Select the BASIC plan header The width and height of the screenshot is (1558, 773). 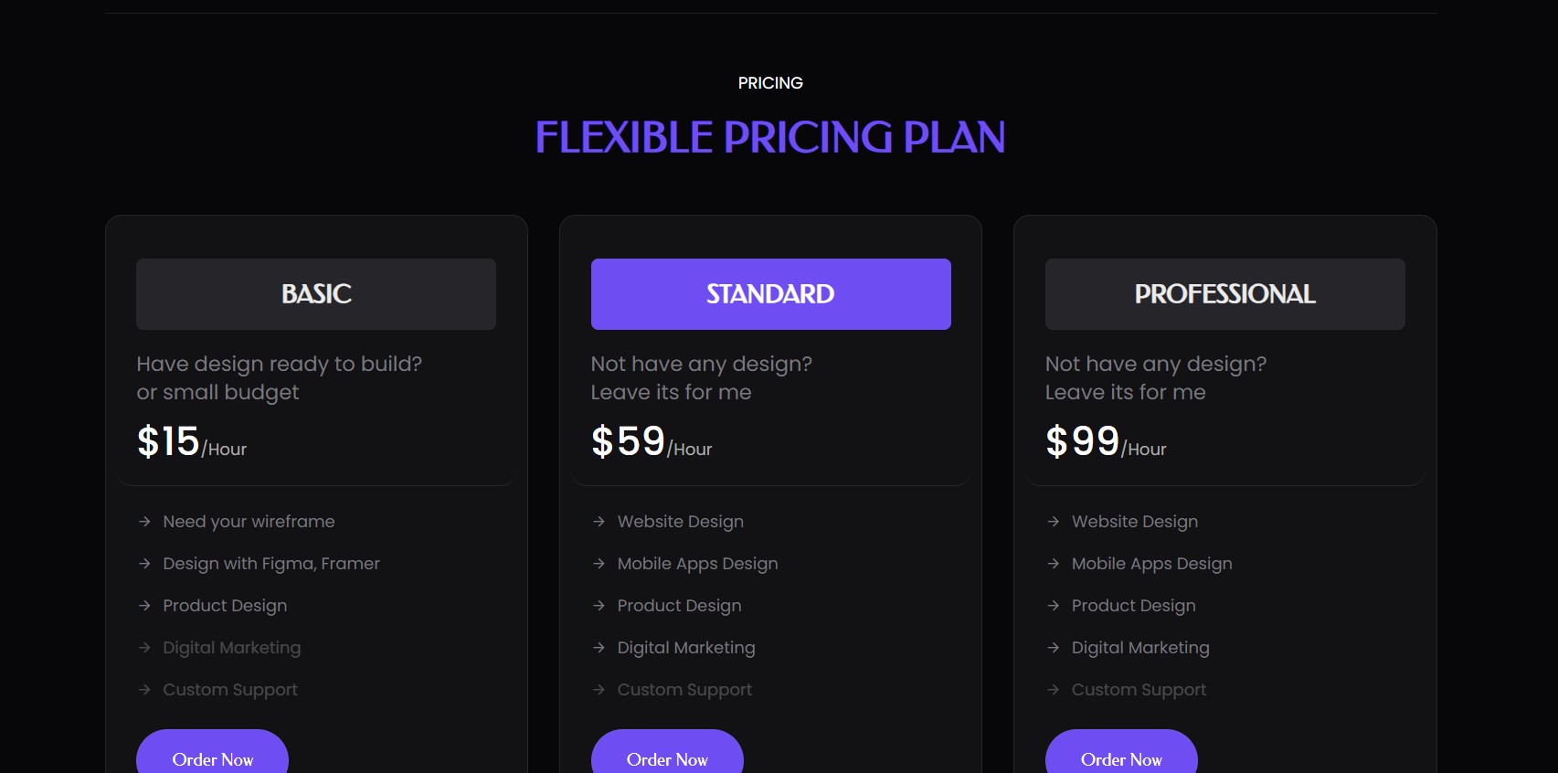point(316,294)
